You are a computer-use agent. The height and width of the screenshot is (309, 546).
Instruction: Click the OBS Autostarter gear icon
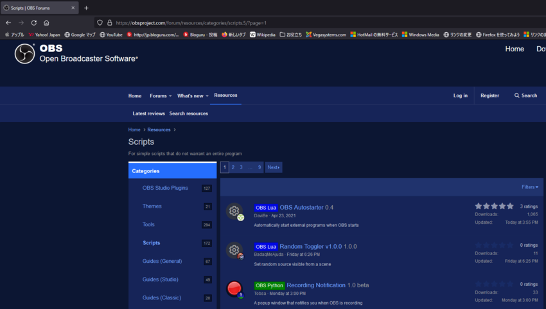pos(234,211)
